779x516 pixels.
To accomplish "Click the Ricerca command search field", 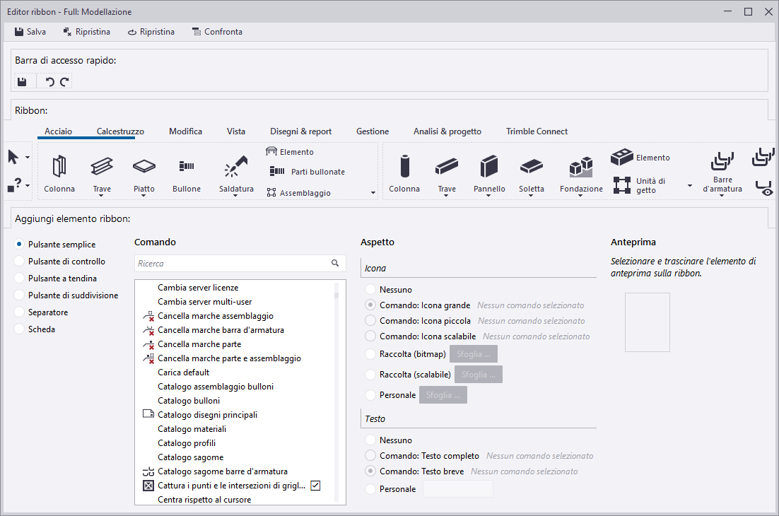I will [x=232, y=264].
